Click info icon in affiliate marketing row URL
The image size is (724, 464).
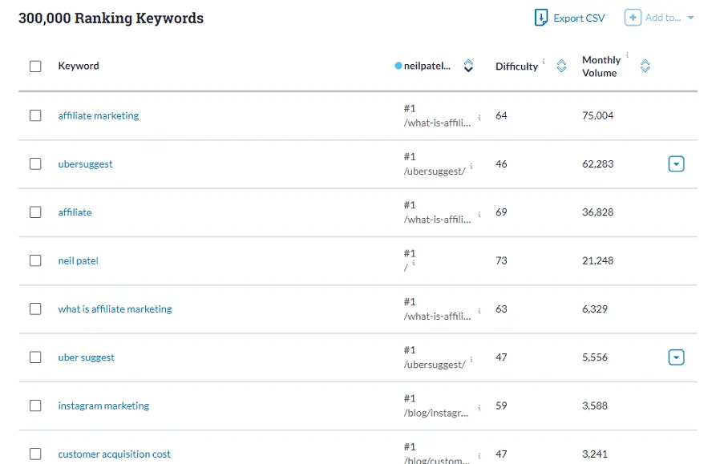479,118
